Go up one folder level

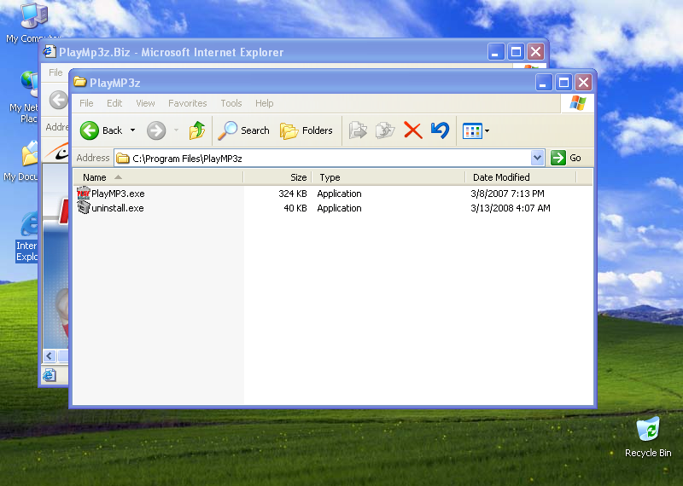(x=197, y=130)
